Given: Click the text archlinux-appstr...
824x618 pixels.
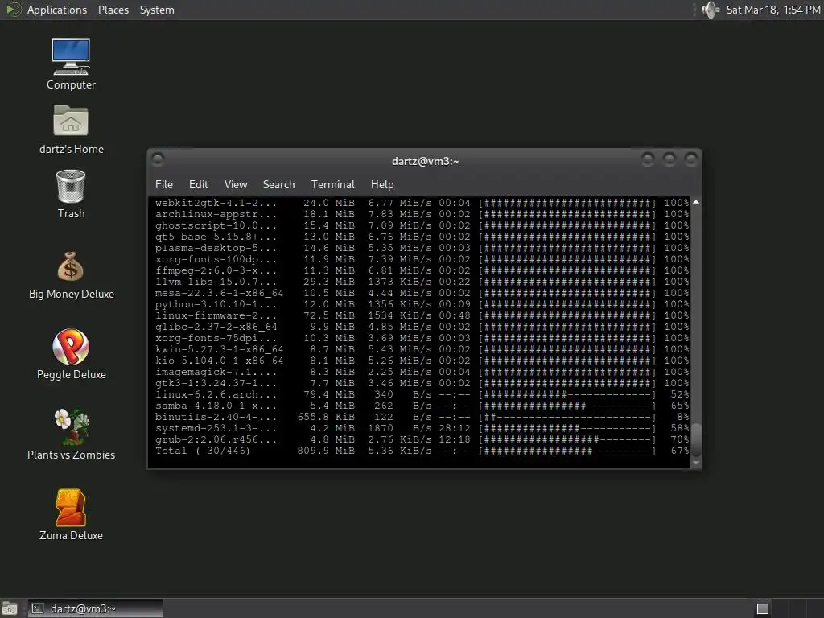Looking at the screenshot, I should 216,214.
